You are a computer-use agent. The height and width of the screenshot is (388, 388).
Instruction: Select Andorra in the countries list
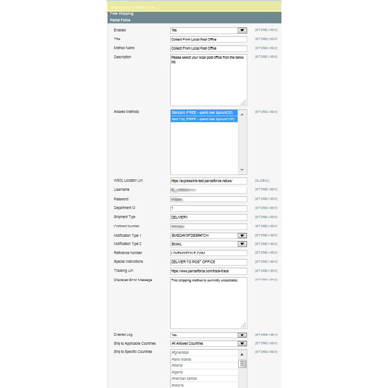(x=204, y=385)
